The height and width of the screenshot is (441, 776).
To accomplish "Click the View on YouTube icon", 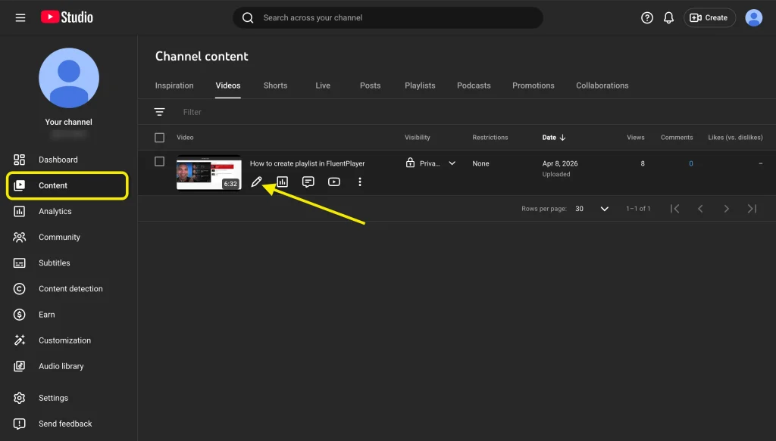I will pos(333,182).
